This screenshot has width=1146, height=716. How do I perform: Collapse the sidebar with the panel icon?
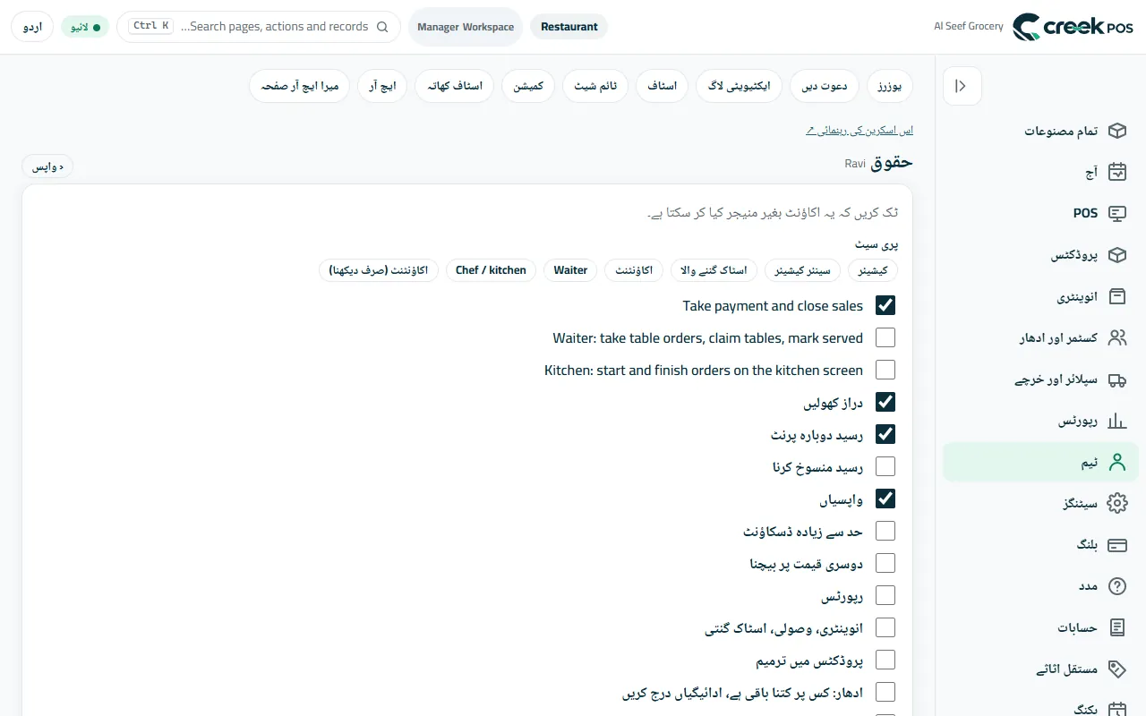tap(962, 86)
